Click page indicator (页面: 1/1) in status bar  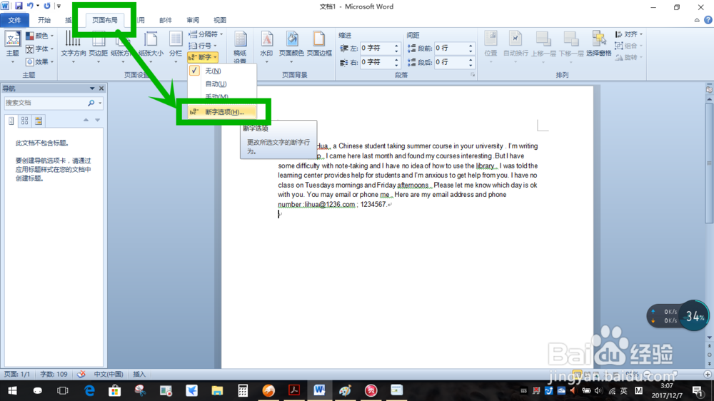coord(17,374)
